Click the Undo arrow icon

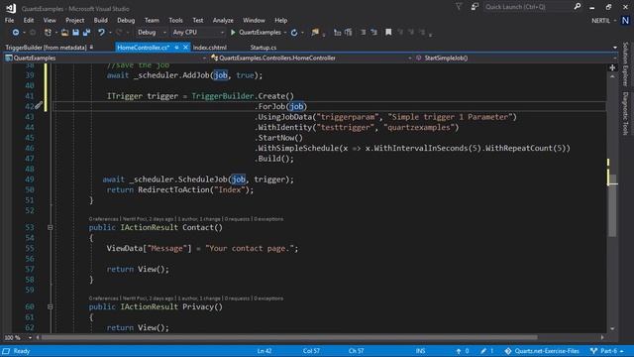(x=101, y=33)
